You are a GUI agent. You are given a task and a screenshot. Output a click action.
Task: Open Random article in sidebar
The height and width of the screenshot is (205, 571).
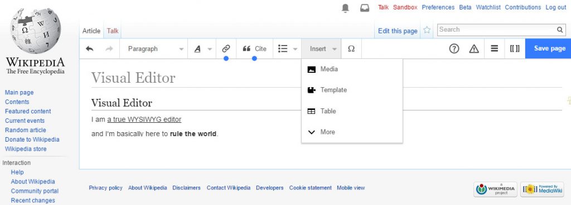[x=26, y=130]
